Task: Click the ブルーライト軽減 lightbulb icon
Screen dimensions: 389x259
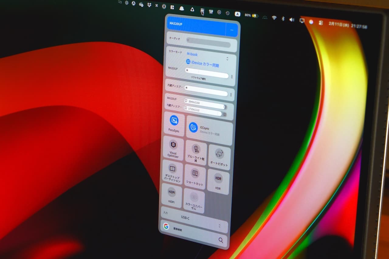Action: 196,149
